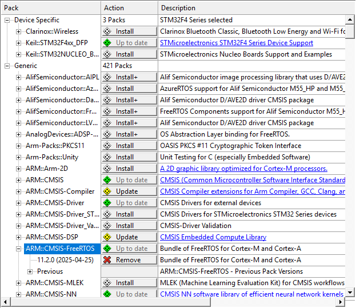Image resolution: width=356 pixels, height=308 pixels.
Task: Update the ARM::CMSIS-Compiler pack
Action: coord(129,191)
